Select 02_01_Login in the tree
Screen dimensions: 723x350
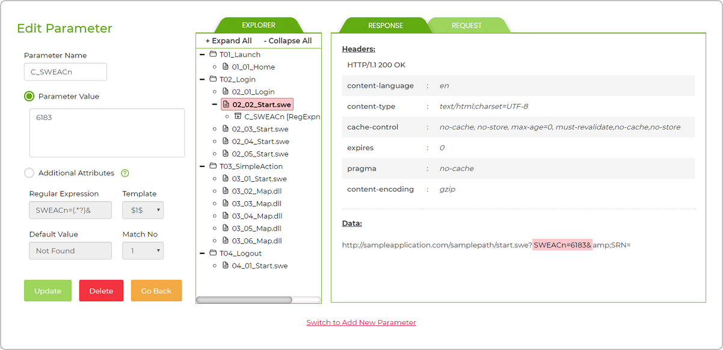pos(253,91)
